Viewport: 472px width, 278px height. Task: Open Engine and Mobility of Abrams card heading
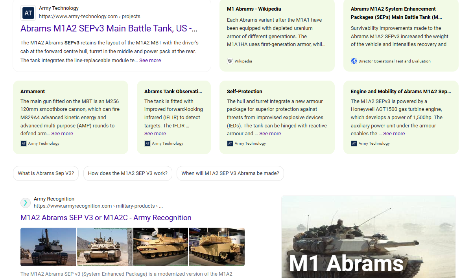(401, 92)
